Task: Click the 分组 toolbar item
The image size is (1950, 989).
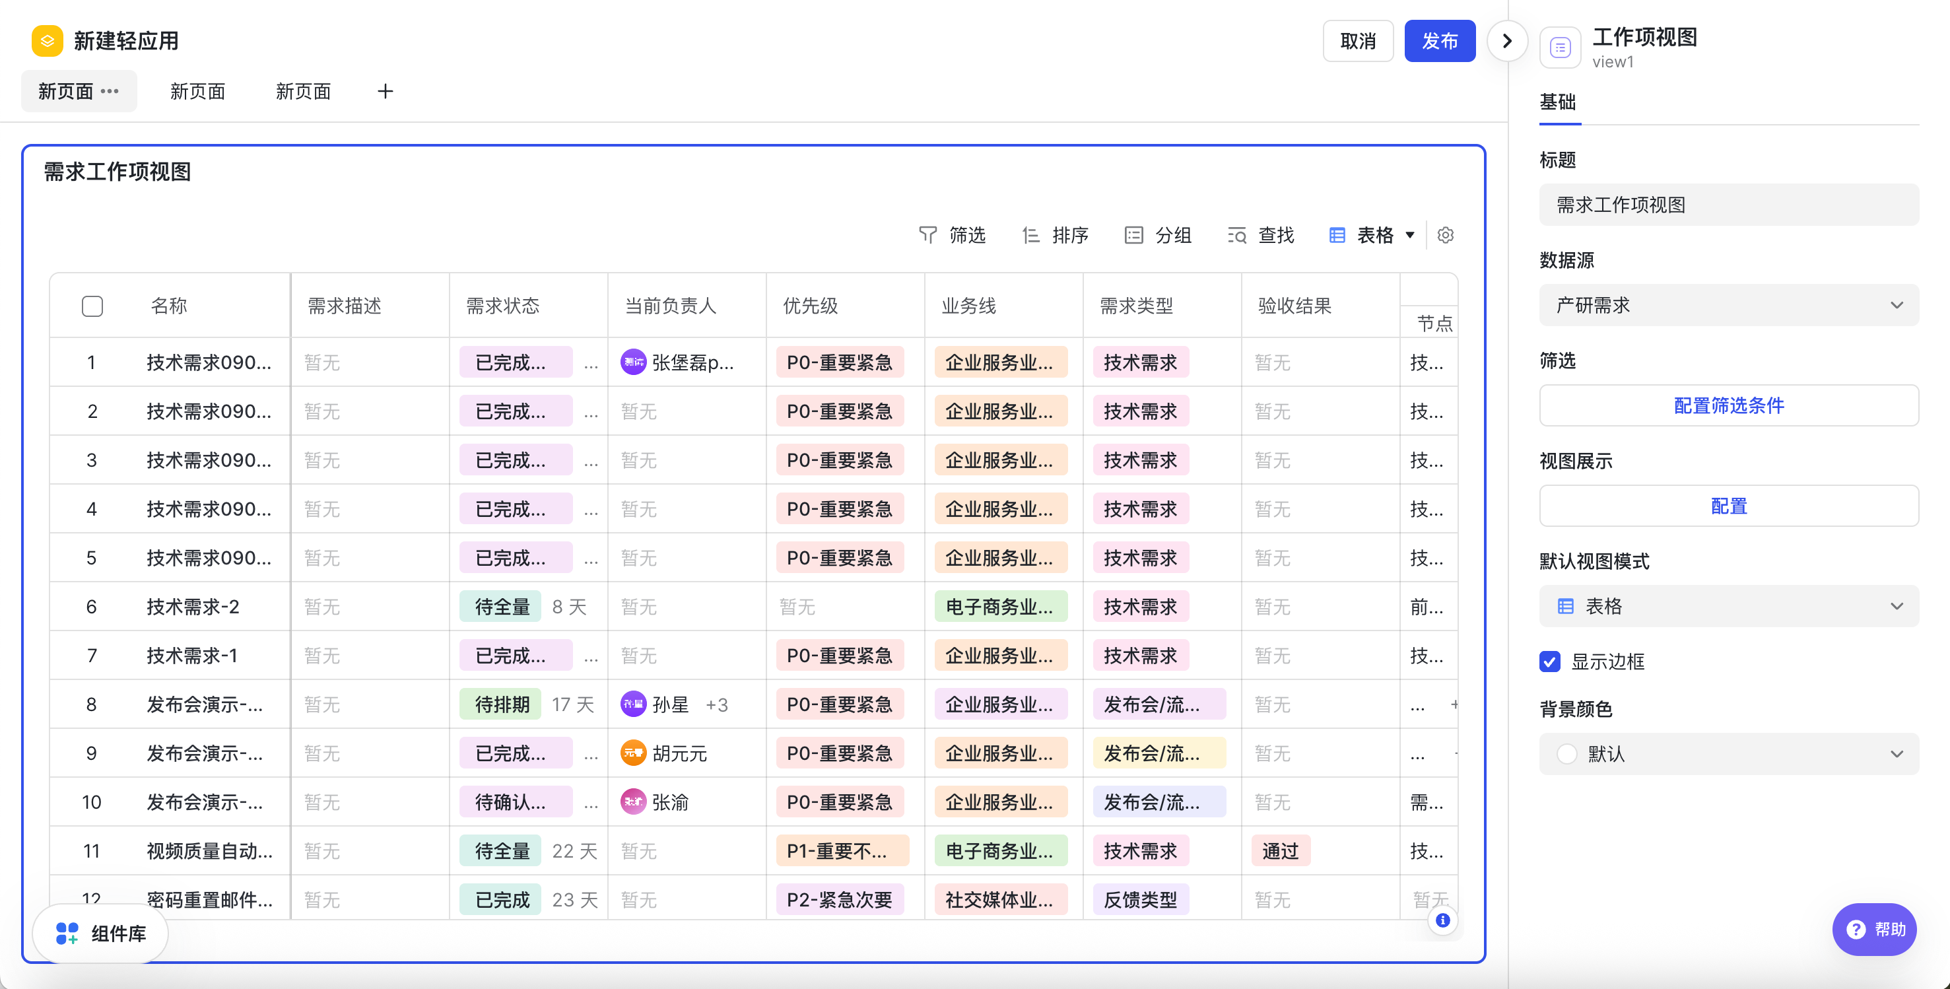Action: 1159,236
